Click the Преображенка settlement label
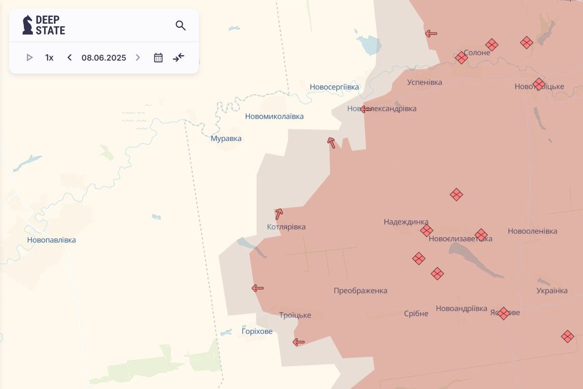 point(360,291)
